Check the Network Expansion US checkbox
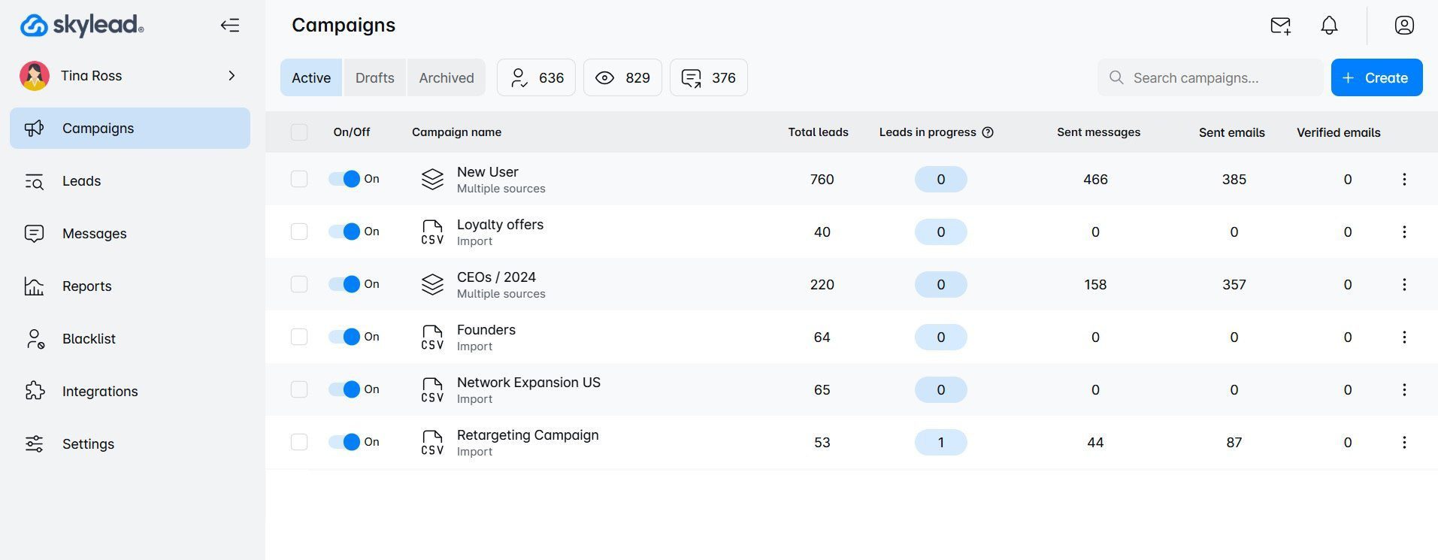The width and height of the screenshot is (1438, 560). pyautogui.click(x=299, y=389)
